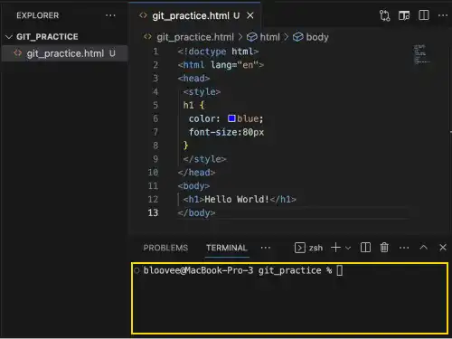Open the preview to the side icon
The width and height of the screenshot is (452, 339).
(x=404, y=15)
